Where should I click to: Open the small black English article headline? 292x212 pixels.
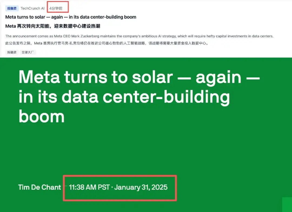click(x=71, y=17)
